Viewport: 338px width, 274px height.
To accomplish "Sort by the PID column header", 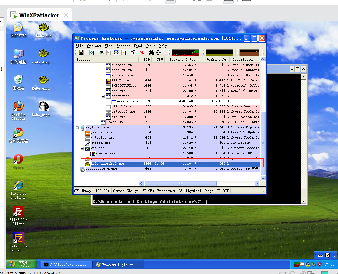I will tap(145, 60).
